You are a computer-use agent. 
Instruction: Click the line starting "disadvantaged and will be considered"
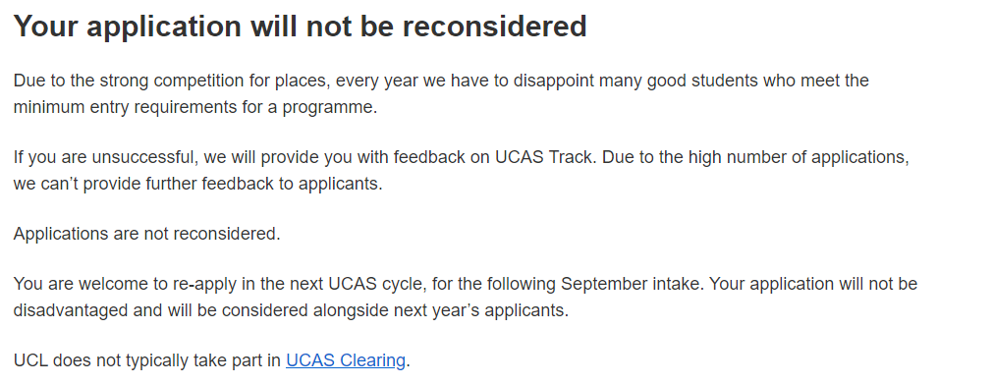tap(291, 311)
